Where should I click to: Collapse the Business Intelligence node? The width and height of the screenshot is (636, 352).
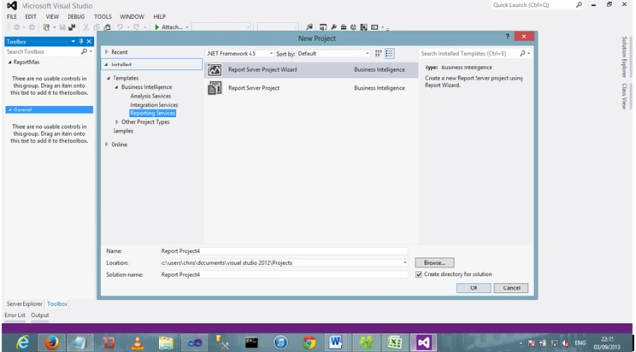117,87
